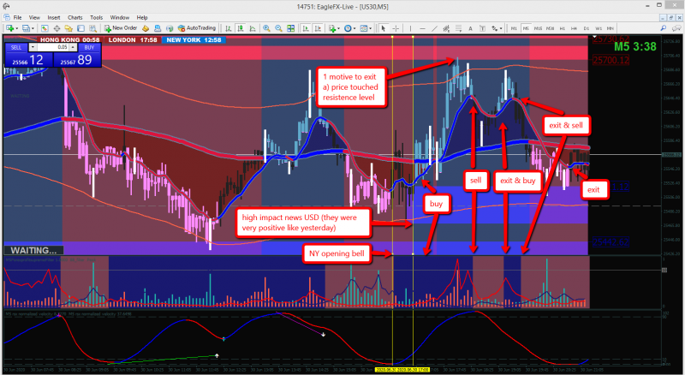Screen dimensions: 685x375
Task: Click the one-click SELL button
Action: (16, 47)
